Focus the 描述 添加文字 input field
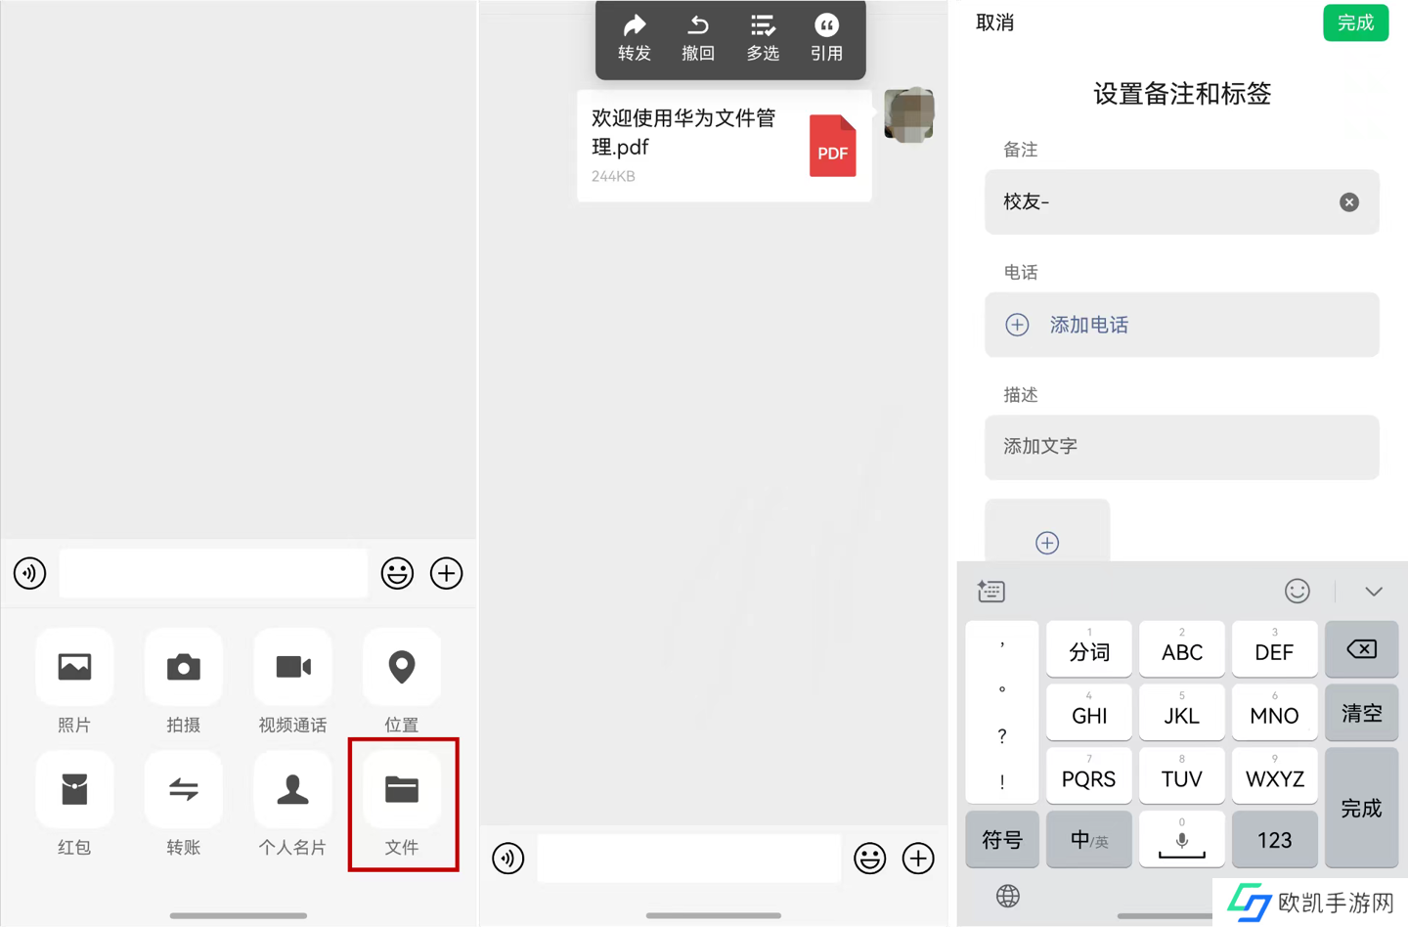 (1180, 447)
